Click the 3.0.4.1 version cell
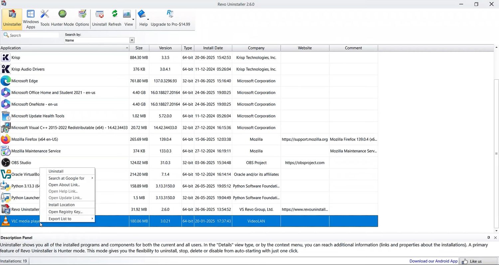Image resolution: width=499 pixels, height=265 pixels. pos(165,69)
